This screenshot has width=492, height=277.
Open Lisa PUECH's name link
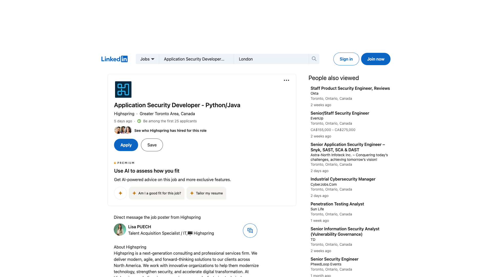tap(140, 227)
